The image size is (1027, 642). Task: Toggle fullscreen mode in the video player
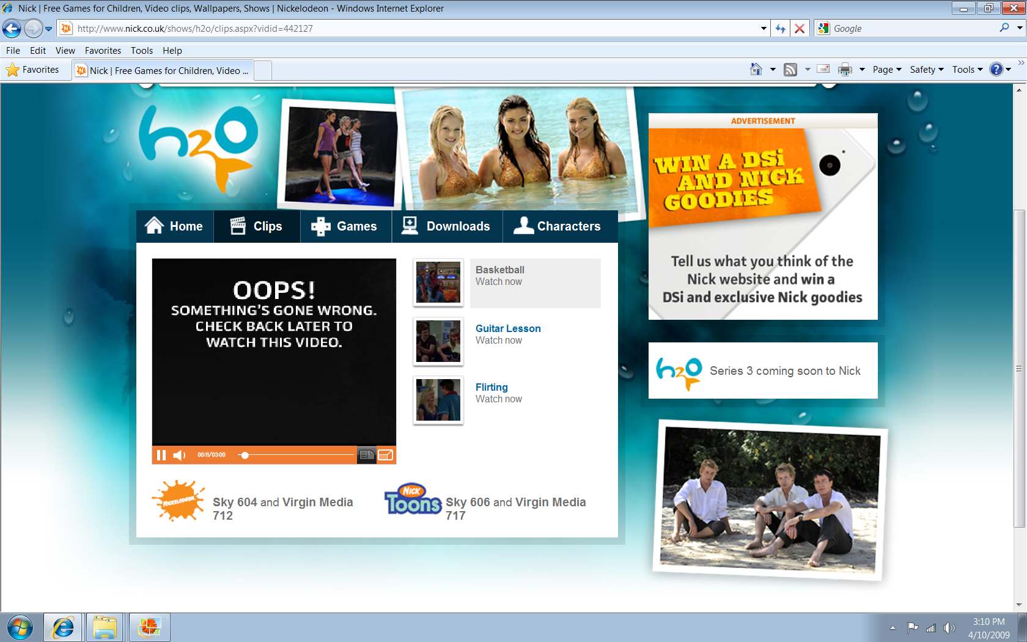[x=385, y=455]
